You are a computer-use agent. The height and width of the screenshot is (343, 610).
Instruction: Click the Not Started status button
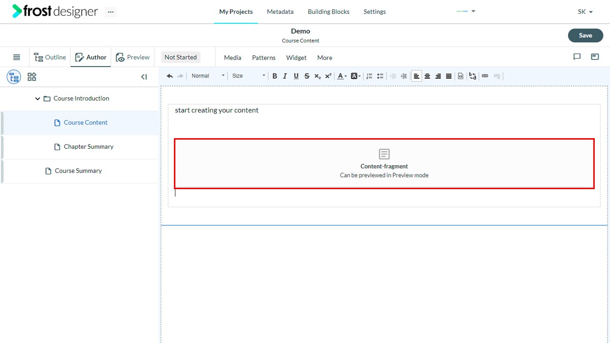[181, 57]
